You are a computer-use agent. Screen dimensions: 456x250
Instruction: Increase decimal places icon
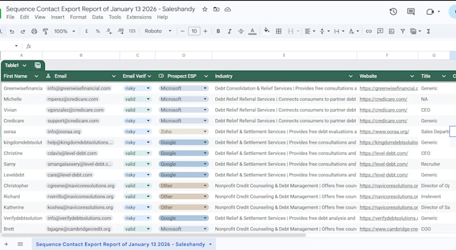(121, 31)
